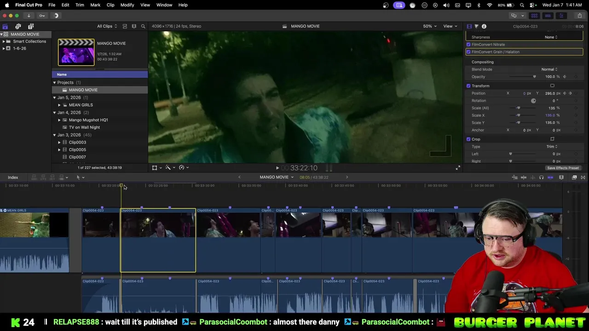Open the Window menu
589x331 pixels.
pyautogui.click(x=164, y=5)
